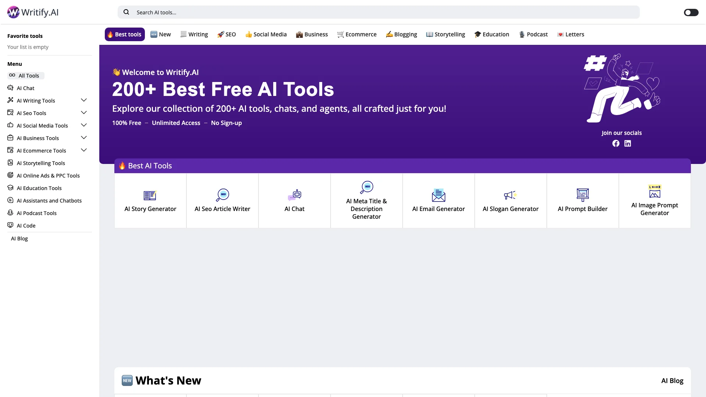Click inside the Search AI tools field
Image resolution: width=706 pixels, height=397 pixels.
click(379, 12)
